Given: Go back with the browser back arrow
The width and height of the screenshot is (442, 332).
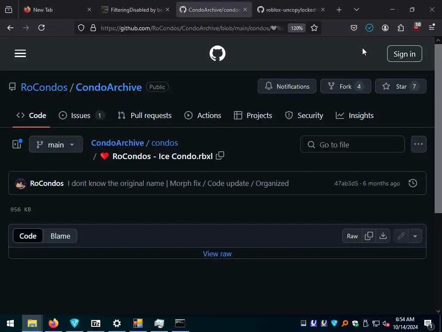Looking at the screenshot, I should point(10,28).
